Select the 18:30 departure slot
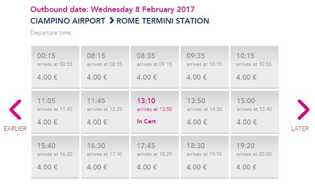Screen dimensions: 315x185 205,157
